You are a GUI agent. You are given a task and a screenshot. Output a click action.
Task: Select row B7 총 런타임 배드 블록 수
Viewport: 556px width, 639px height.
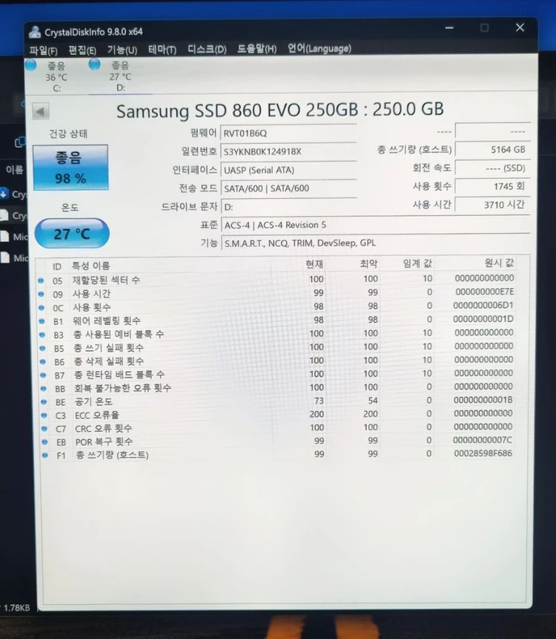tap(277, 374)
